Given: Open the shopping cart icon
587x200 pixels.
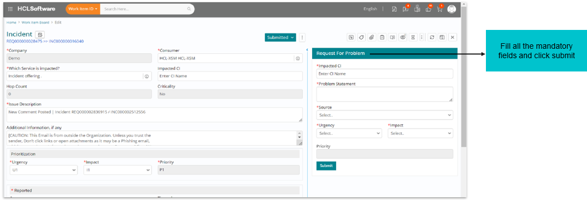Looking at the screenshot, I should 439,9.
